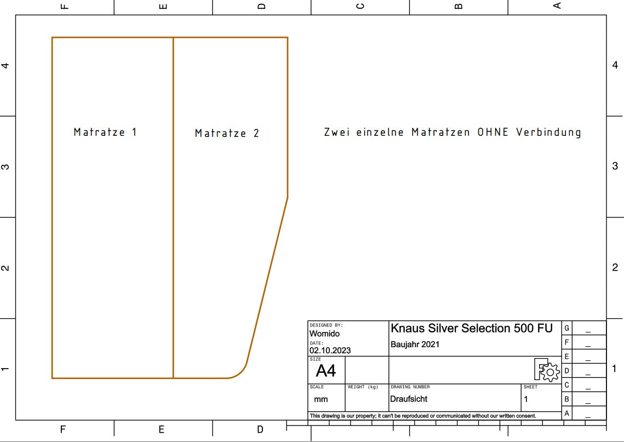This screenshot has width=624, height=442.
Task: Click the title "Knaus Silver Selection 500 FU"
Action: pos(471,328)
